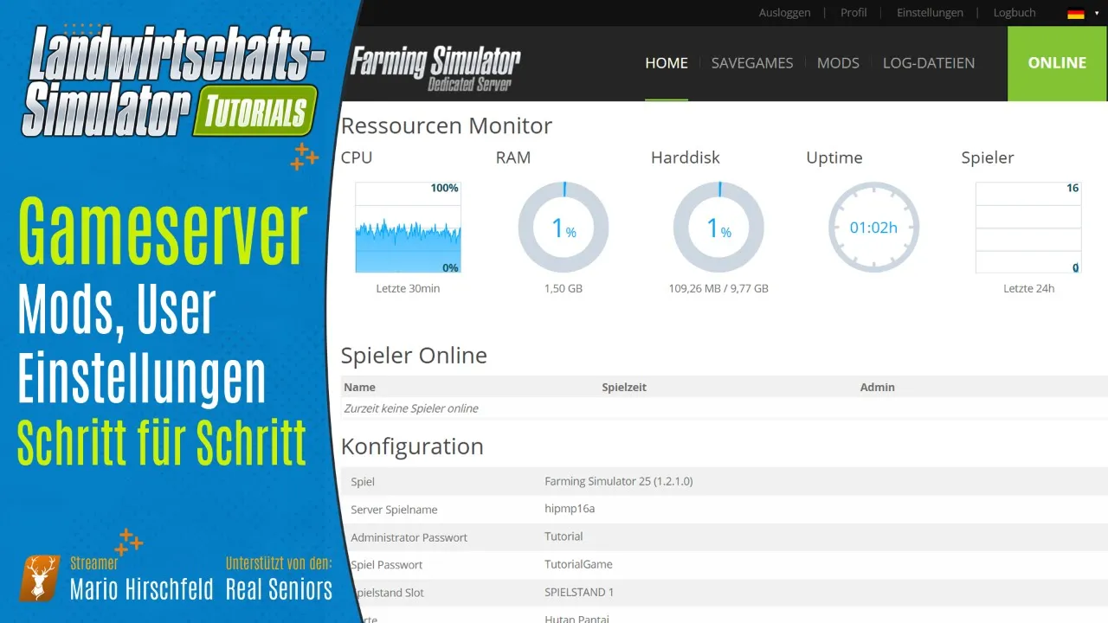Select server name value 'hipmp16a'
Image resolution: width=1108 pixels, height=623 pixels.
point(570,509)
